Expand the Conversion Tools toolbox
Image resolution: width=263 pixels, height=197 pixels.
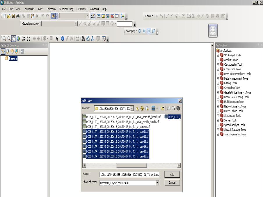(218, 69)
